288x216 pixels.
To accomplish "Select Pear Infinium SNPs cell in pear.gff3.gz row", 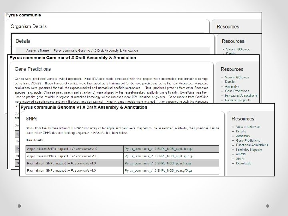I will click(74, 170).
